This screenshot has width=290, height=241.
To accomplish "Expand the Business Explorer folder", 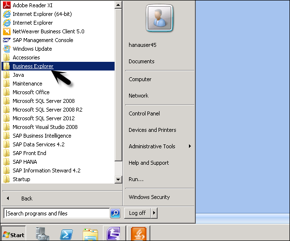I will tap(33, 66).
